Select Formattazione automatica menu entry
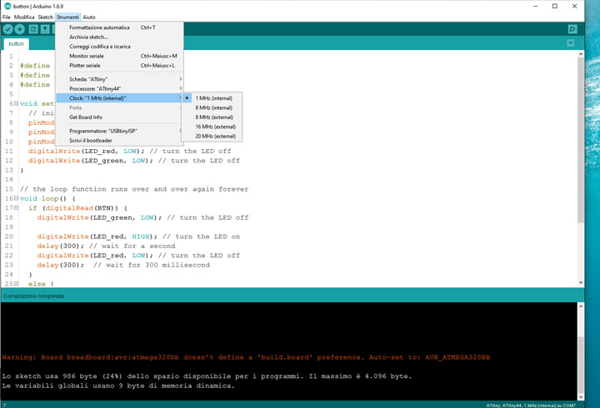Viewport: 600px width, 408px height. (119, 27)
